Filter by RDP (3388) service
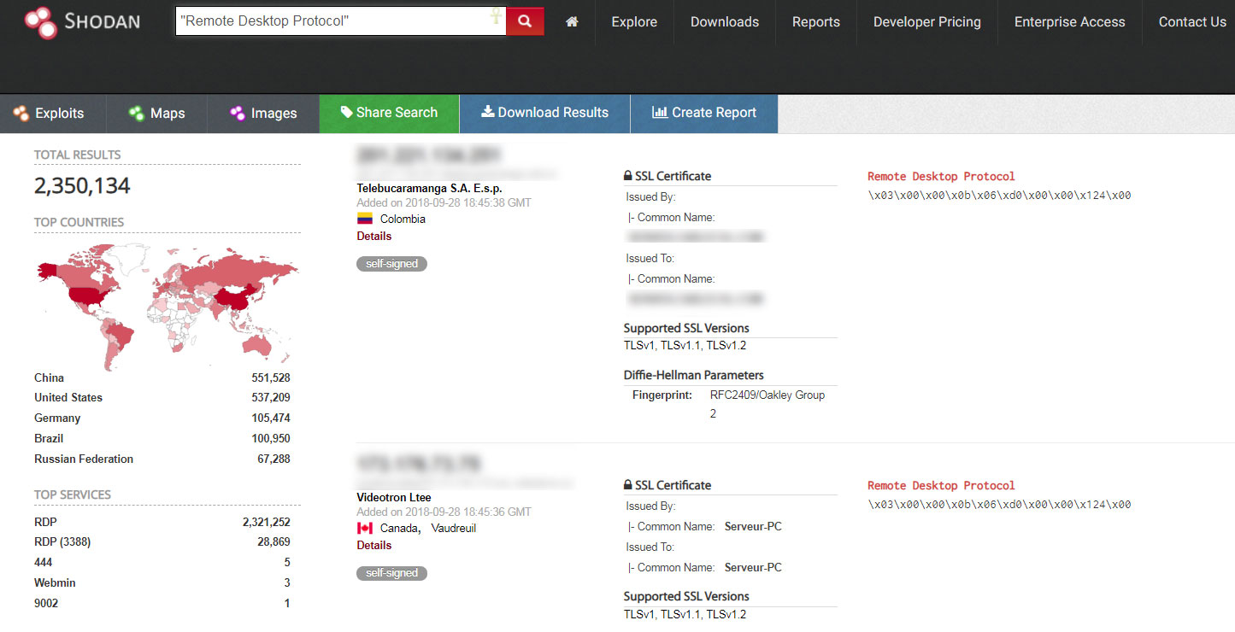Screen dimensions: 1235x632 pyautogui.click(x=62, y=541)
